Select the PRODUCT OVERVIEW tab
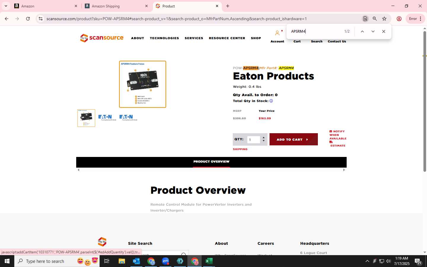Viewport: 427px width, 267px height. pyautogui.click(x=211, y=162)
